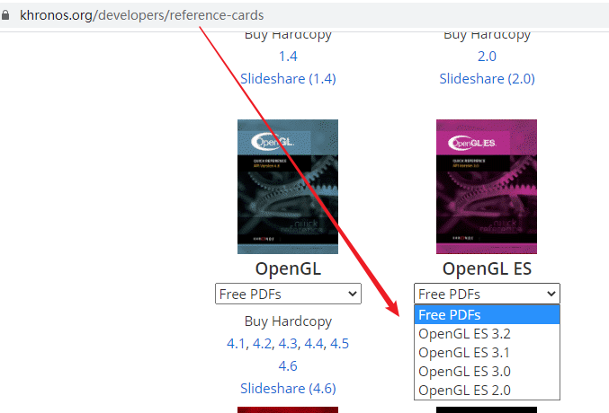Click the khronos.org URL in address bar
Image resolution: width=609 pixels, height=413 pixels.
pyautogui.click(x=142, y=15)
